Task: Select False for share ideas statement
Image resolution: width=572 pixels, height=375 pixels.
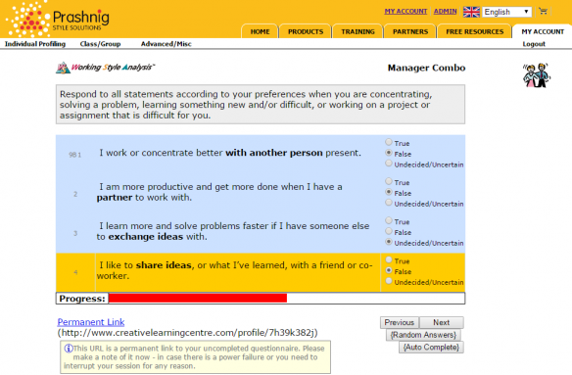Action: point(389,270)
